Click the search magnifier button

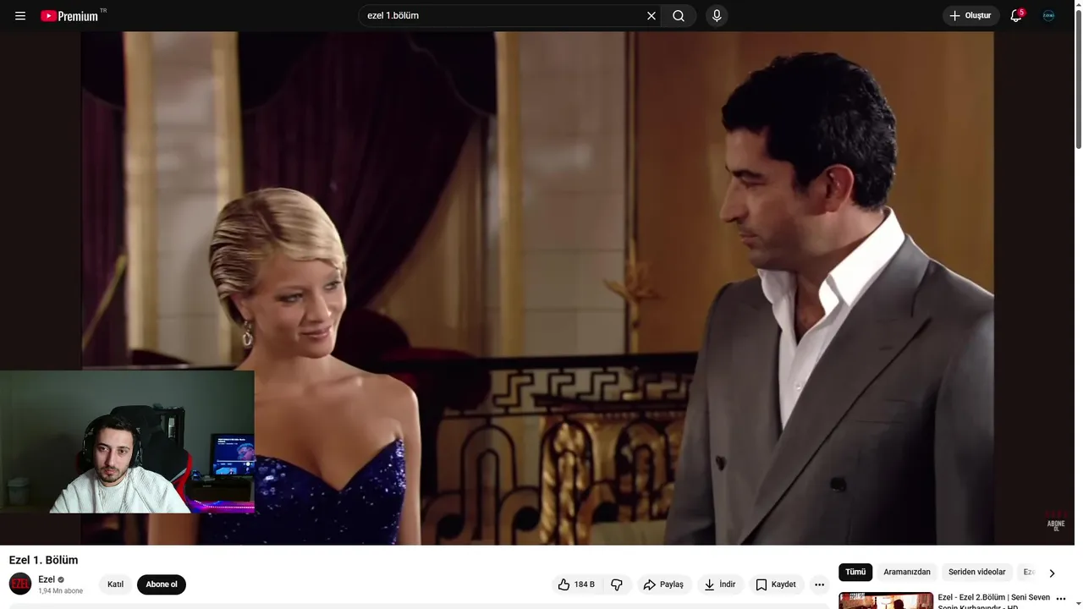point(679,16)
